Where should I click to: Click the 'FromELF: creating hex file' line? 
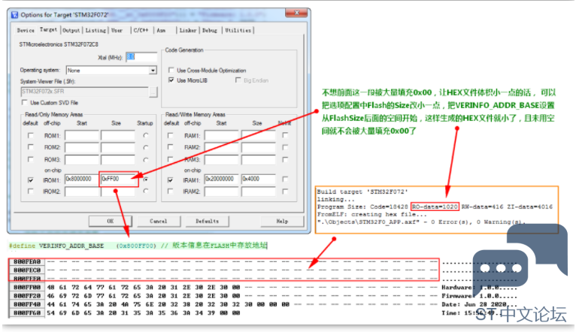pos(371,214)
